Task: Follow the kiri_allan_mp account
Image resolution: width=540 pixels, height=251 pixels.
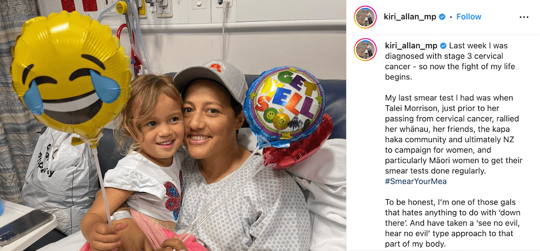Action: 469,17
